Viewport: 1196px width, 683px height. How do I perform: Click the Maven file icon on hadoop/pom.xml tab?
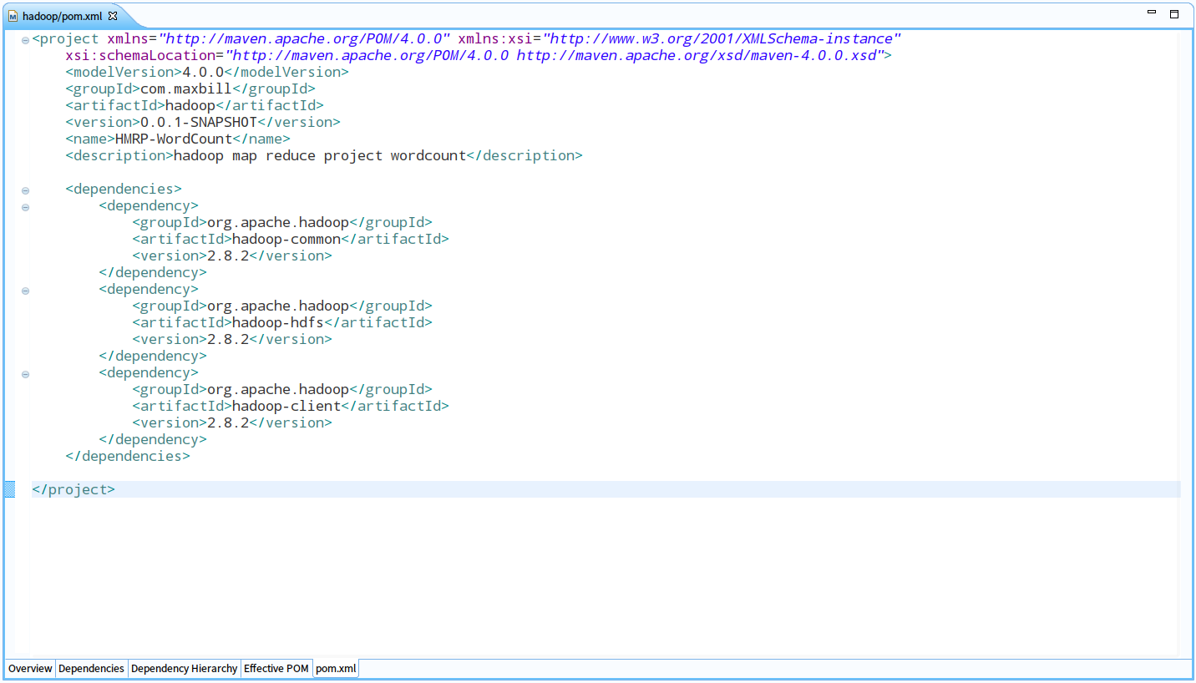point(13,16)
